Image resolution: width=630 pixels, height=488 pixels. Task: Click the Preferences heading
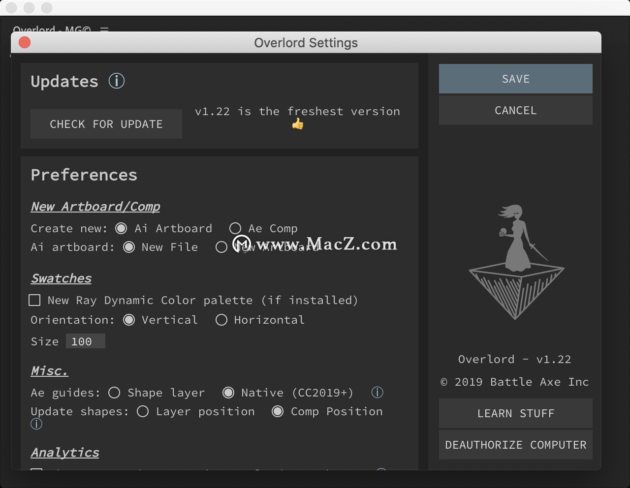[x=84, y=175]
